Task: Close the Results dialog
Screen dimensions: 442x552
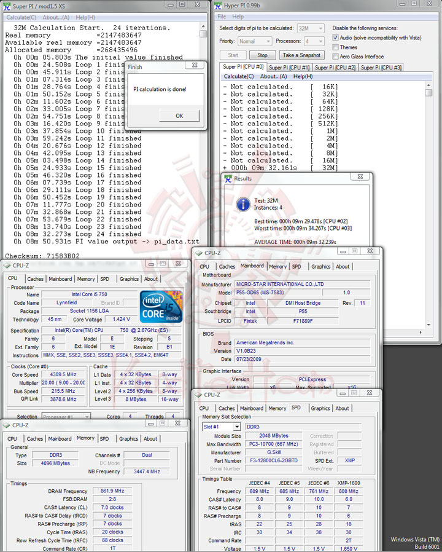Action: click(360, 176)
